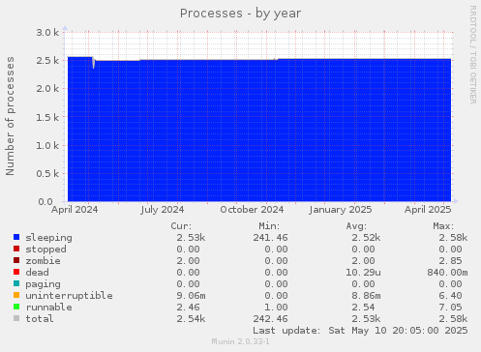This screenshot has height=352, width=481.
Task: Click the "Min:" column header
Action: 269,226
